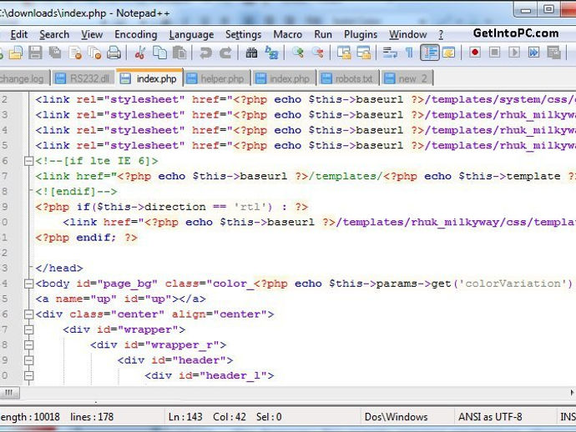Click the Close document toolbar icon
The height and width of the screenshot is (432, 576).
tap(75, 53)
